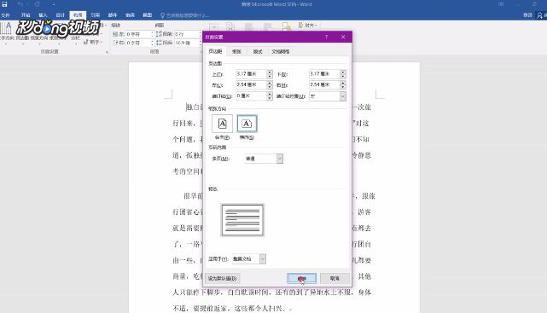The height and width of the screenshot is (313, 547).
Task: Click the spacing after icon beside 段后
Action: (x=159, y=43)
